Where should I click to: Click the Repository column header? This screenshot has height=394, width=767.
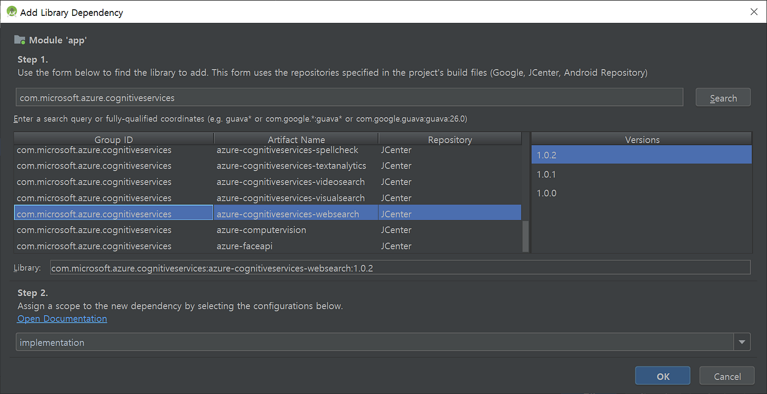[x=450, y=139]
